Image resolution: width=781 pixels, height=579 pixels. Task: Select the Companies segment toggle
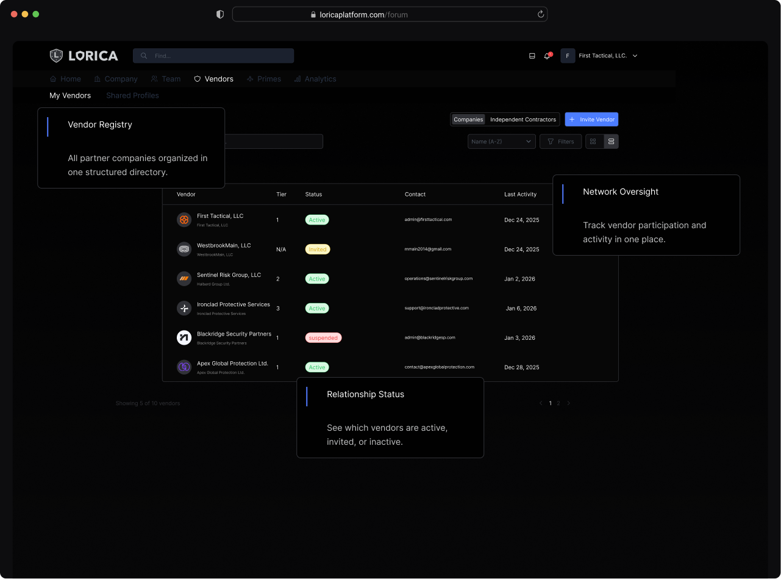[x=468, y=120]
